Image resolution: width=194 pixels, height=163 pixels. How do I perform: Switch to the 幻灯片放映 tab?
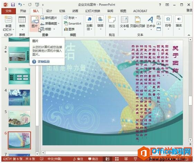pos(93,11)
